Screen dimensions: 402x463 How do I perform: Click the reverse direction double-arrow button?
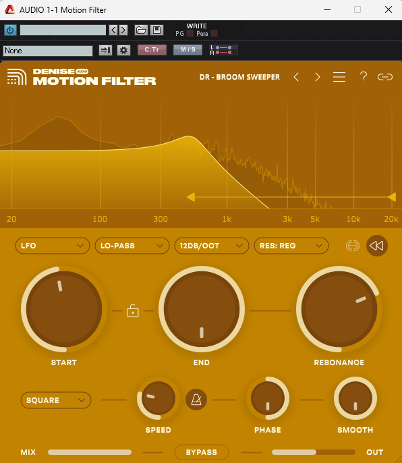377,246
